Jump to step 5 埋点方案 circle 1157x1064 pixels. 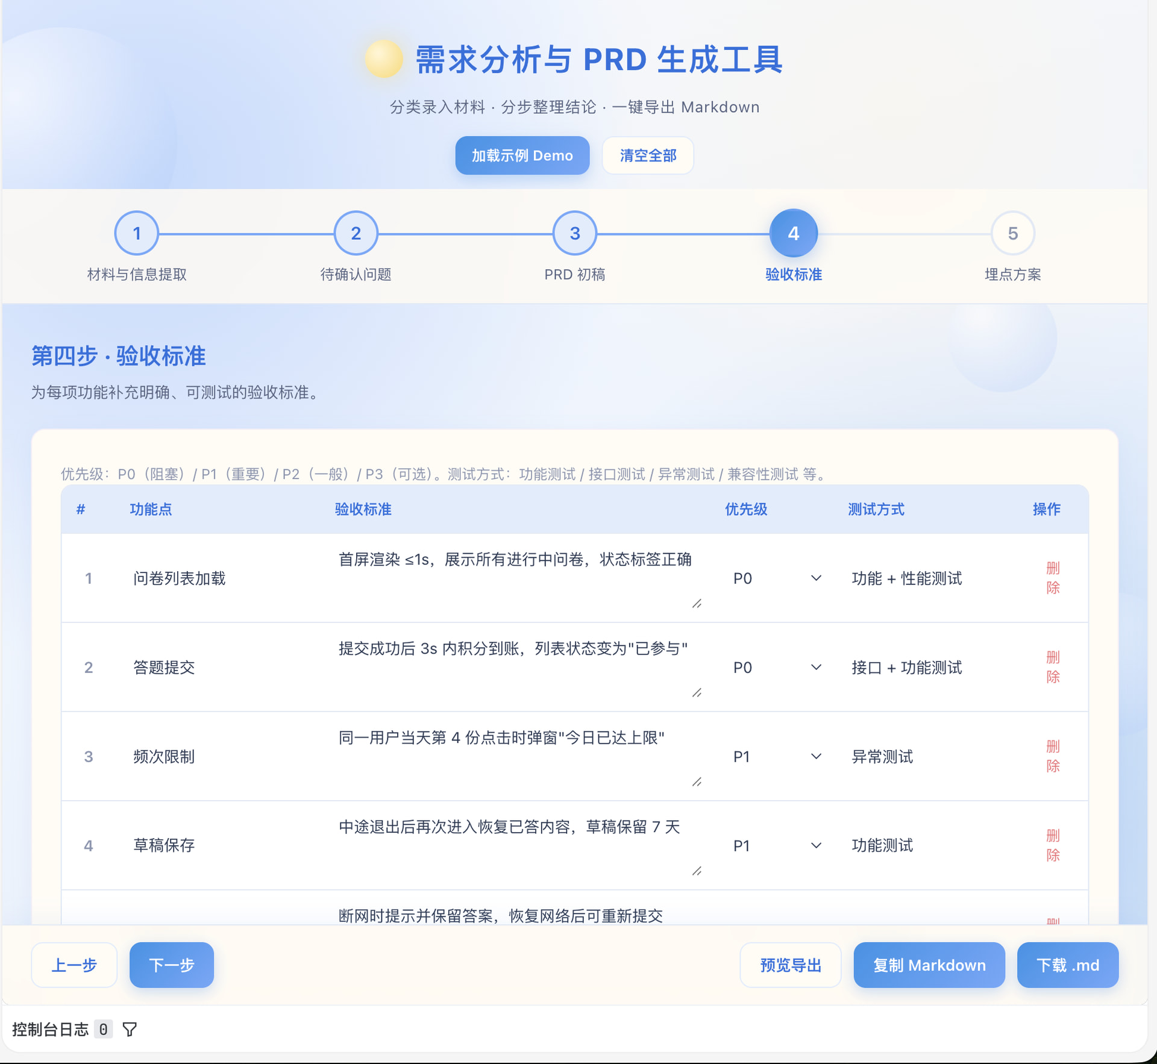(1013, 233)
